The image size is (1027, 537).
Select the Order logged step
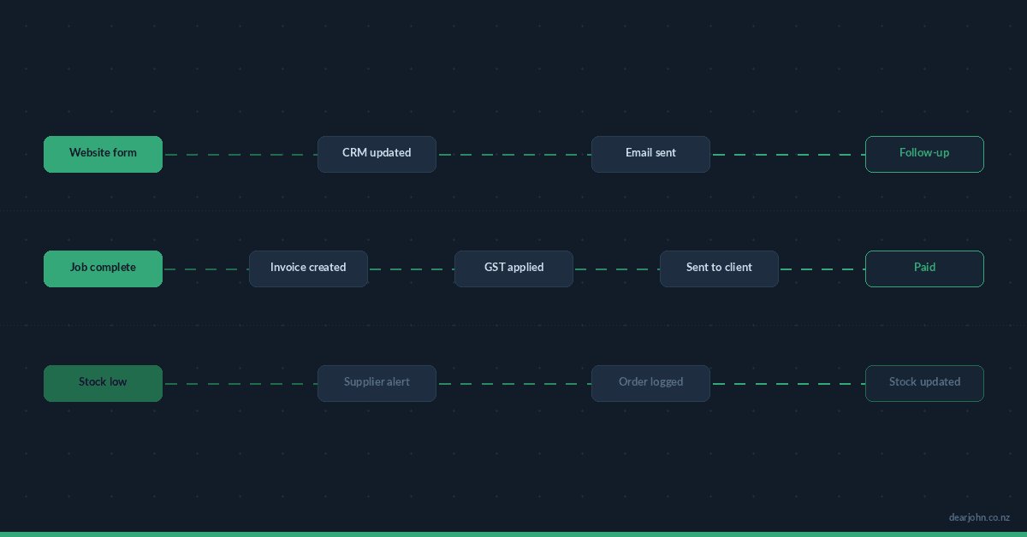650,382
